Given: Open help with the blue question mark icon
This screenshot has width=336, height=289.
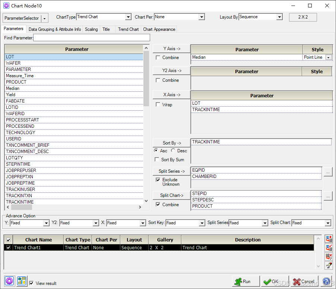Looking at the screenshot, I should point(326,281).
